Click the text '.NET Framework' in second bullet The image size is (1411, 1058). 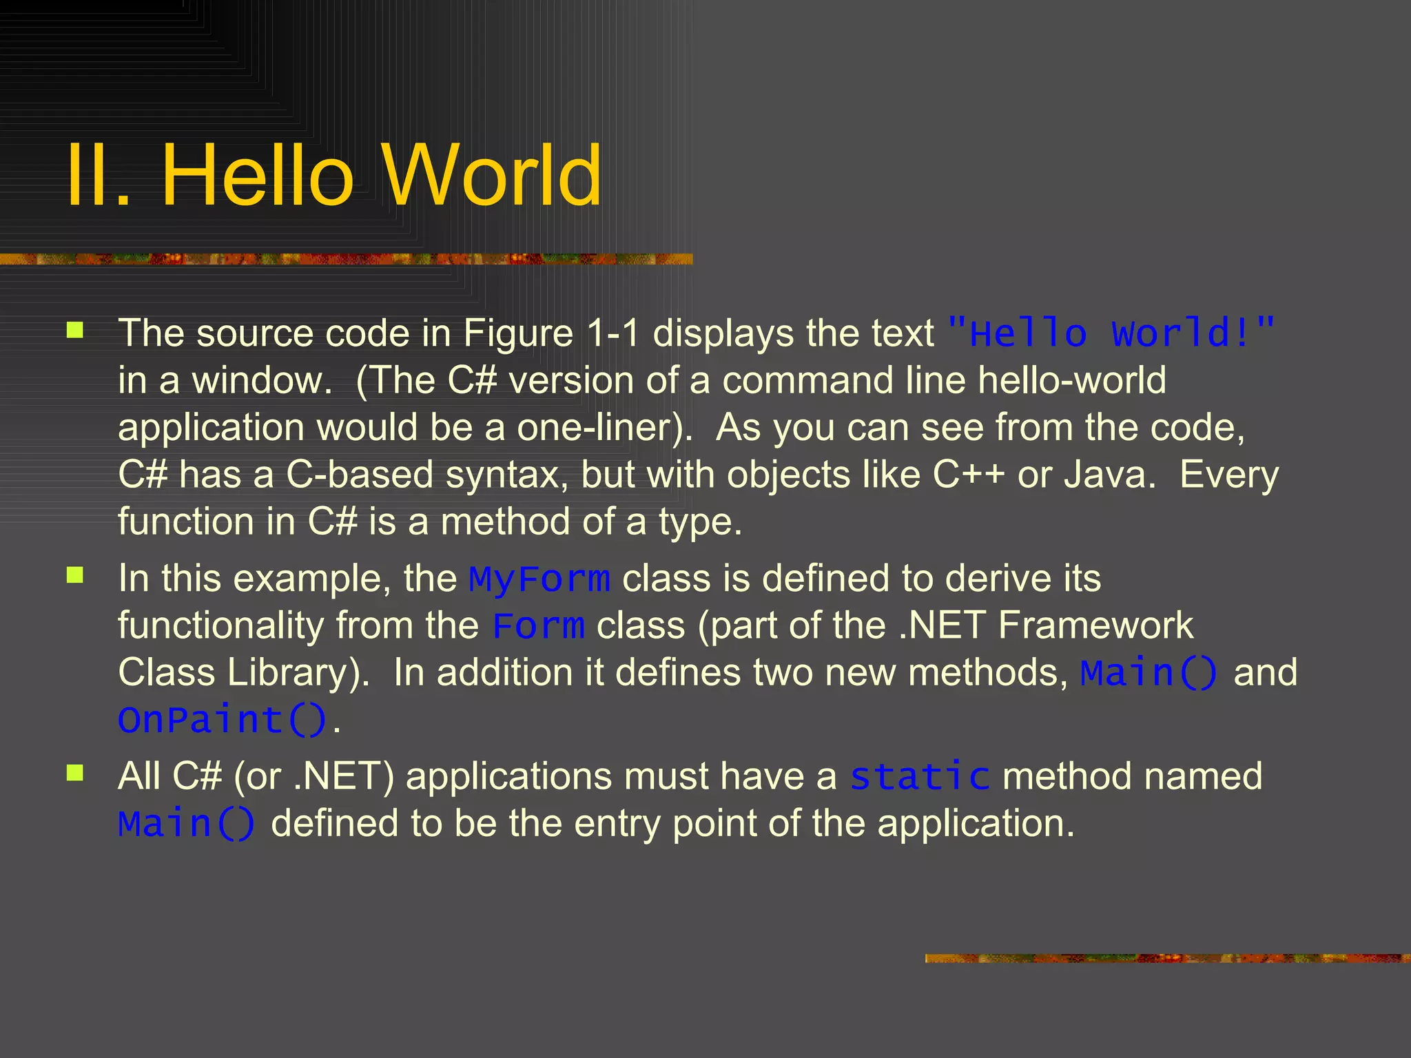point(1046,625)
